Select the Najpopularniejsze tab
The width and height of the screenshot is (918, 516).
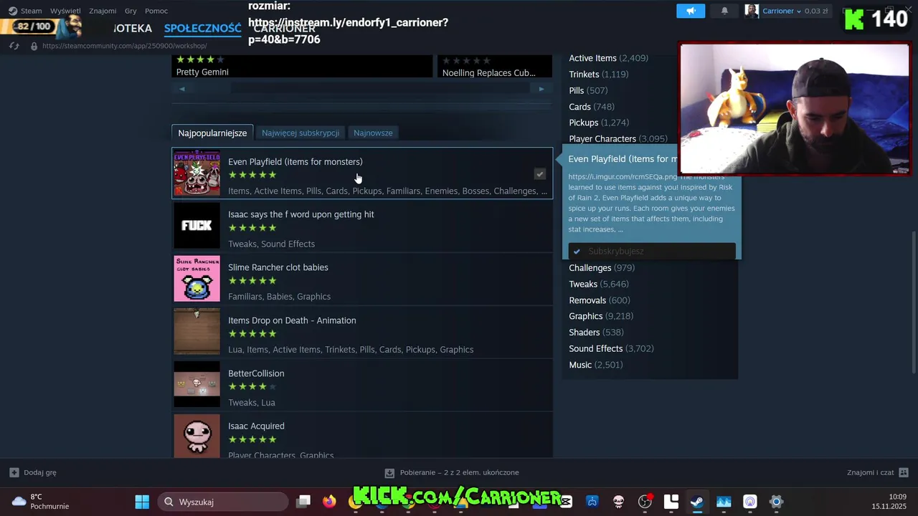point(212,133)
